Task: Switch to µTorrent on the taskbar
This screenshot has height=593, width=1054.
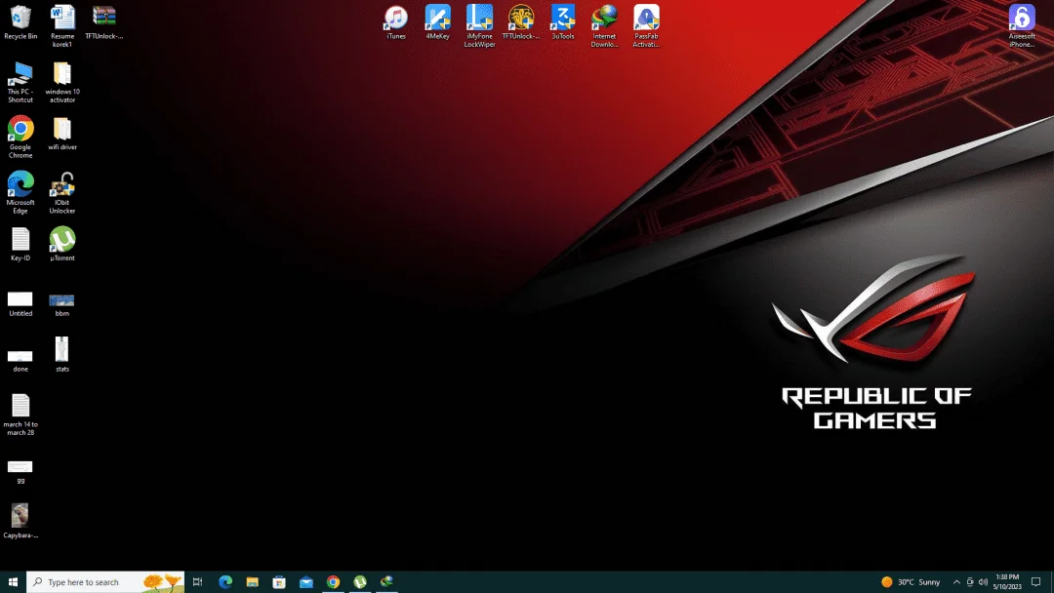Action: pyautogui.click(x=359, y=581)
